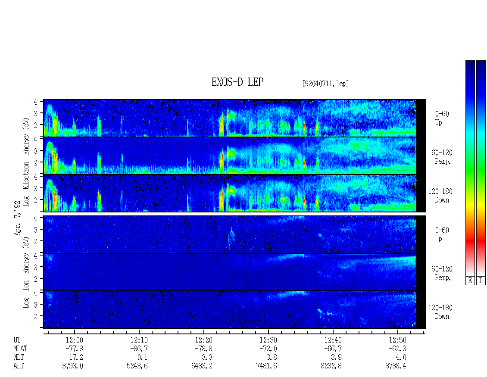Click the 12:00 UT tick label
The image size is (487, 377).
coord(74,340)
